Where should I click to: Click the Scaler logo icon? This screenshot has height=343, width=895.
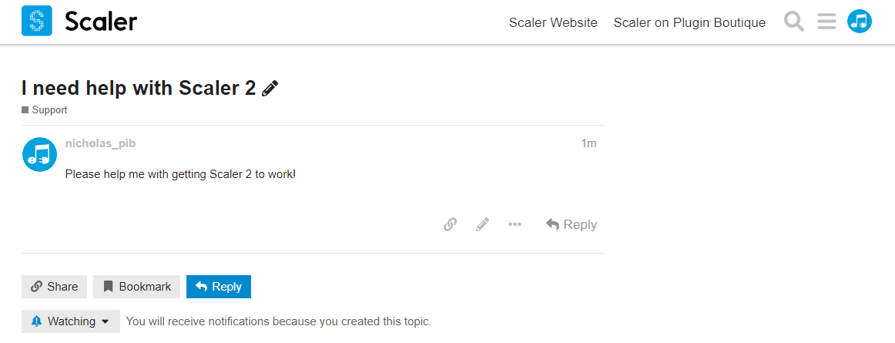pyautogui.click(x=36, y=21)
